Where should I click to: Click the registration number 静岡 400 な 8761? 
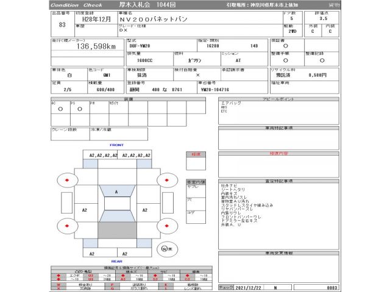pyautogui.click(x=156, y=89)
